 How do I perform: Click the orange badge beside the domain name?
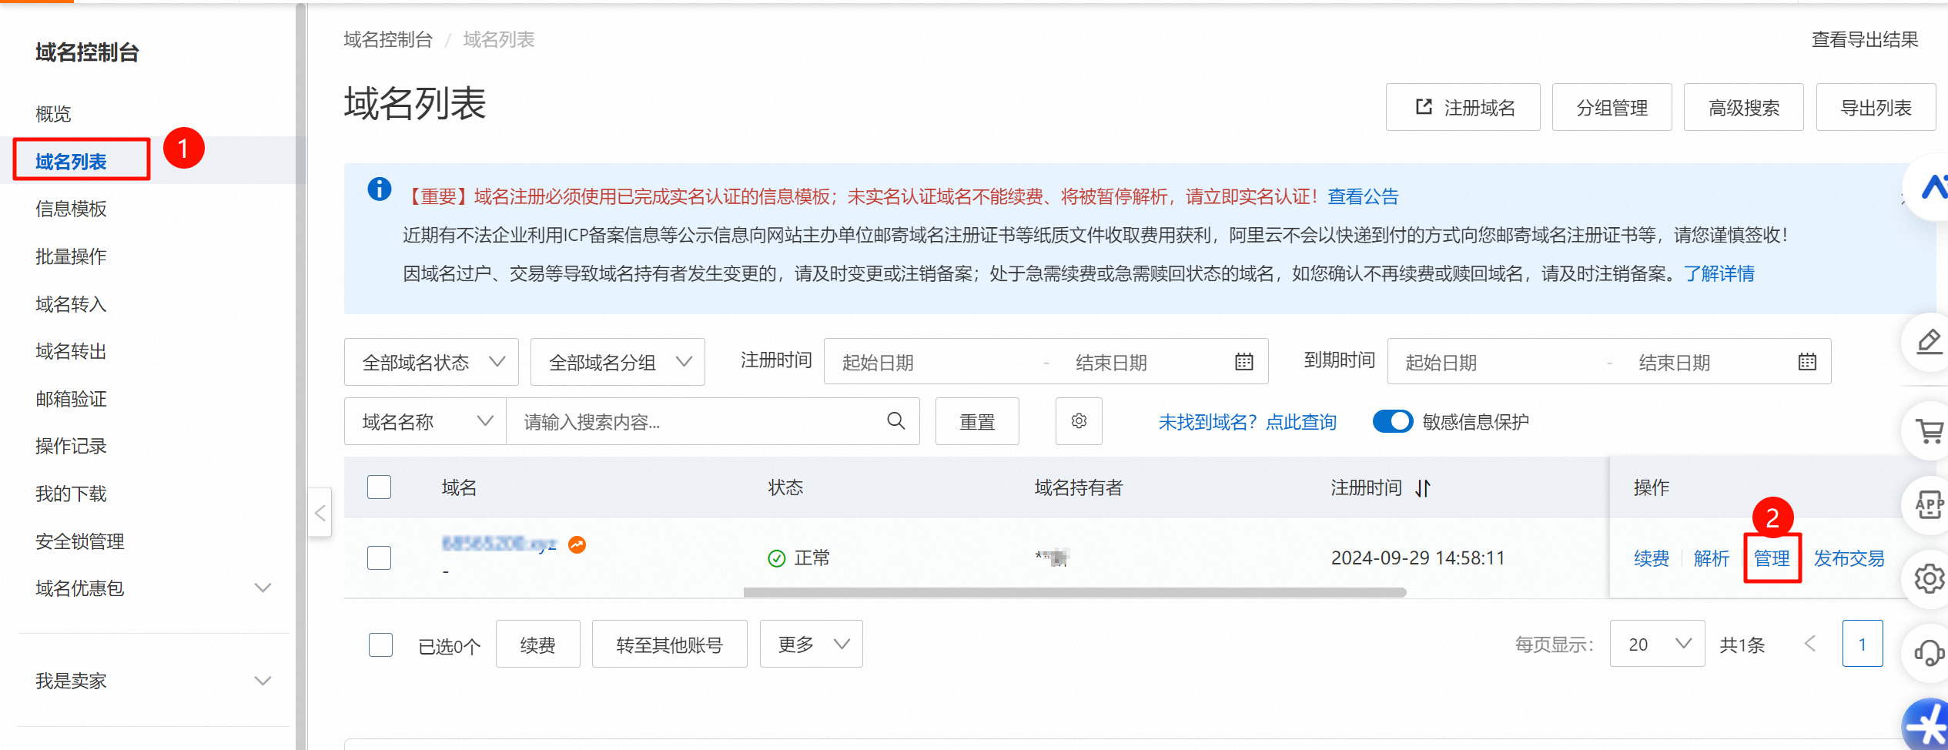tap(577, 544)
